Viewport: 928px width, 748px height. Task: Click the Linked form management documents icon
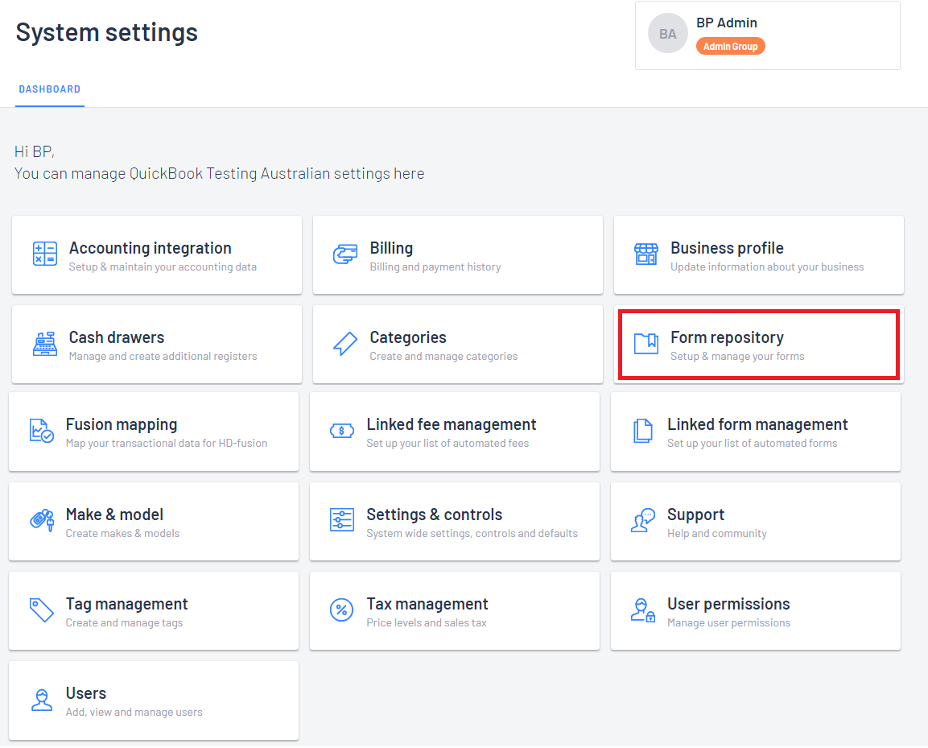643,431
